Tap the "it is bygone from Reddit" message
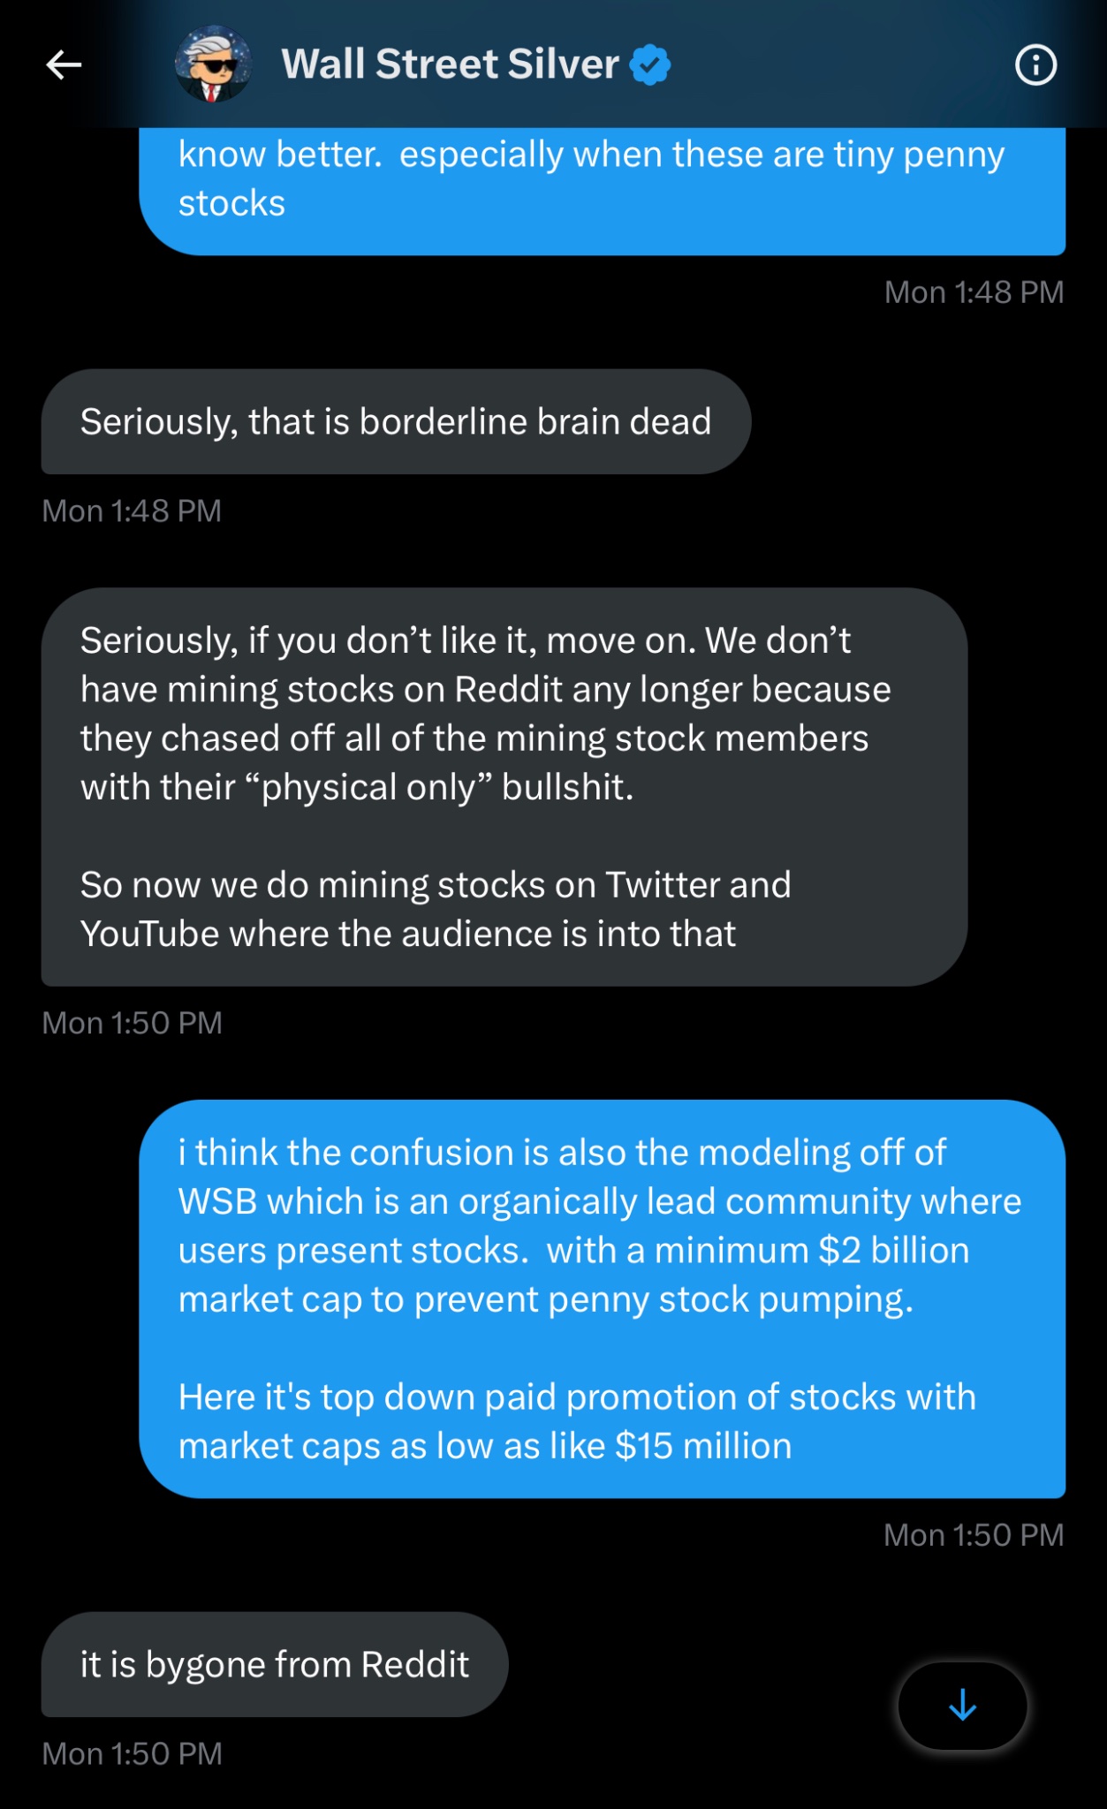Screen dimensions: 1107x1809 [x=275, y=1664]
